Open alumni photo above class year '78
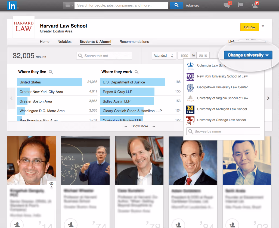This screenshot has height=228, width=279. (x=139, y=161)
